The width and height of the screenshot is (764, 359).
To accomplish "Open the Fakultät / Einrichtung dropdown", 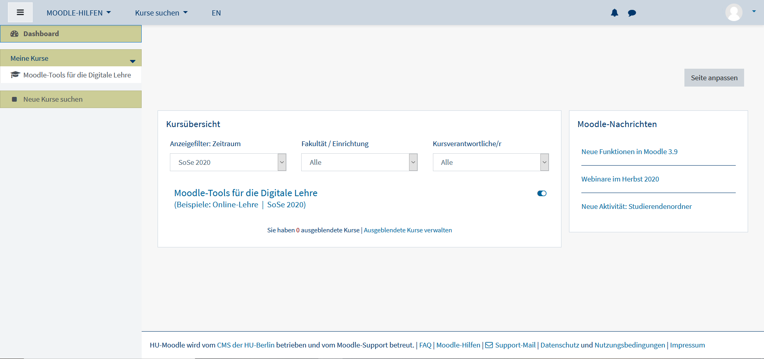I will 359,162.
